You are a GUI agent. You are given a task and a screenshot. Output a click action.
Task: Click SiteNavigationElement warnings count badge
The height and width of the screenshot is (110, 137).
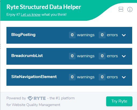72,77
